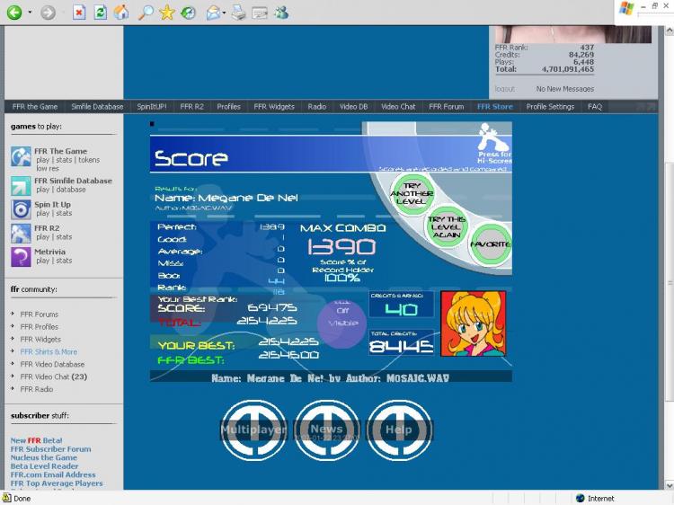Open FFR Video Database community link
The width and height of the screenshot is (674, 505).
coord(52,364)
